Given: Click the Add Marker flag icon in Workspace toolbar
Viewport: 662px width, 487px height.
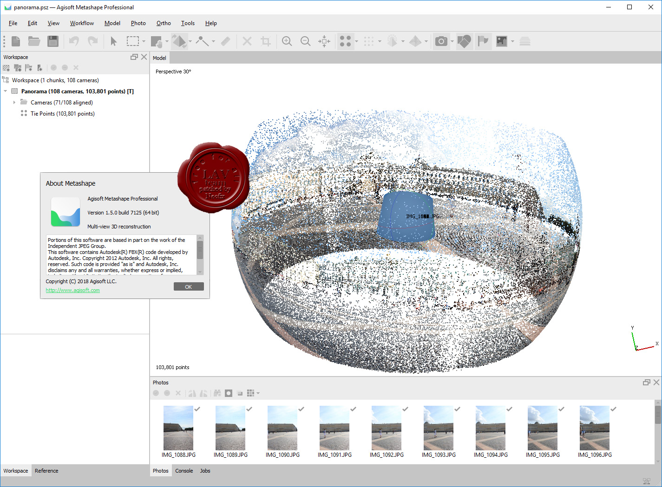Looking at the screenshot, I should [x=29, y=68].
